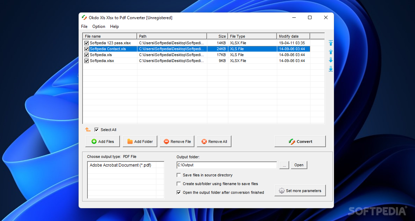This screenshot has height=221, width=415.
Task: Click the Output folder path field
Action: coord(227,165)
